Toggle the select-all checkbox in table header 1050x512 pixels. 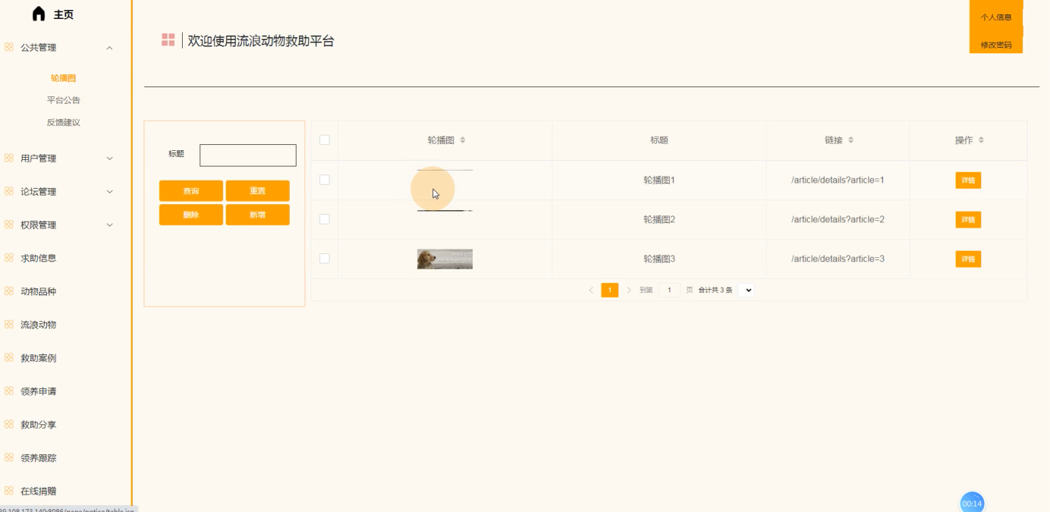(325, 140)
